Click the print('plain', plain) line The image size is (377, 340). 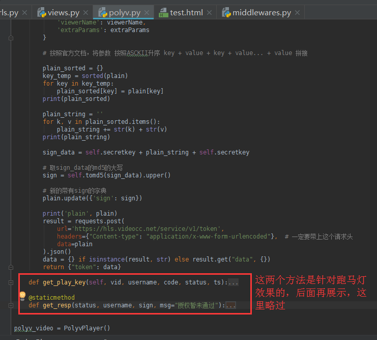click(80, 214)
